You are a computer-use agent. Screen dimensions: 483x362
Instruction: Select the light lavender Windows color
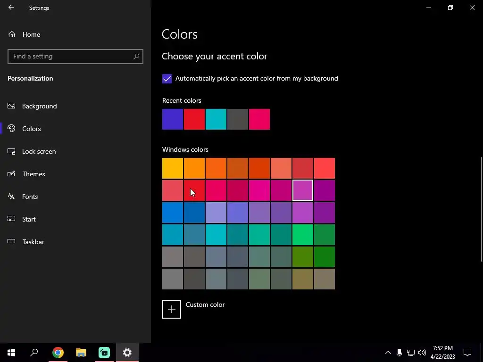[x=216, y=213]
